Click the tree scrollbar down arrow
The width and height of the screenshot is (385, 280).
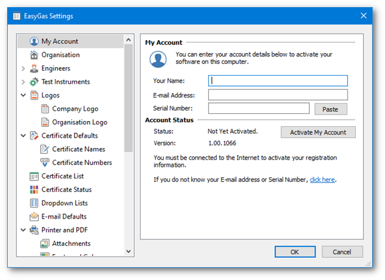(x=128, y=252)
